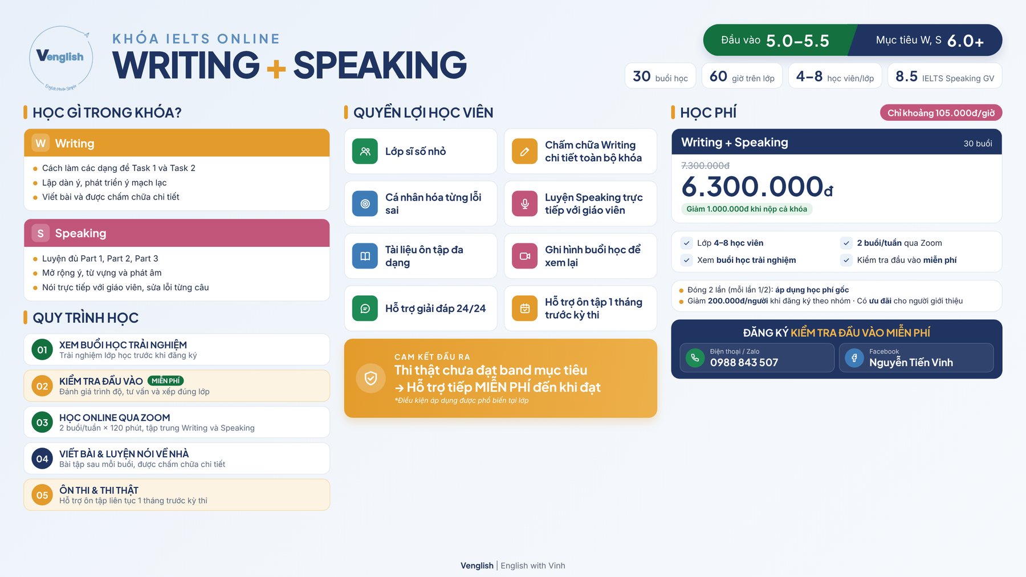The image size is (1026, 577).
Task: Click the S letter icon in Speaking header
Action: (x=40, y=233)
